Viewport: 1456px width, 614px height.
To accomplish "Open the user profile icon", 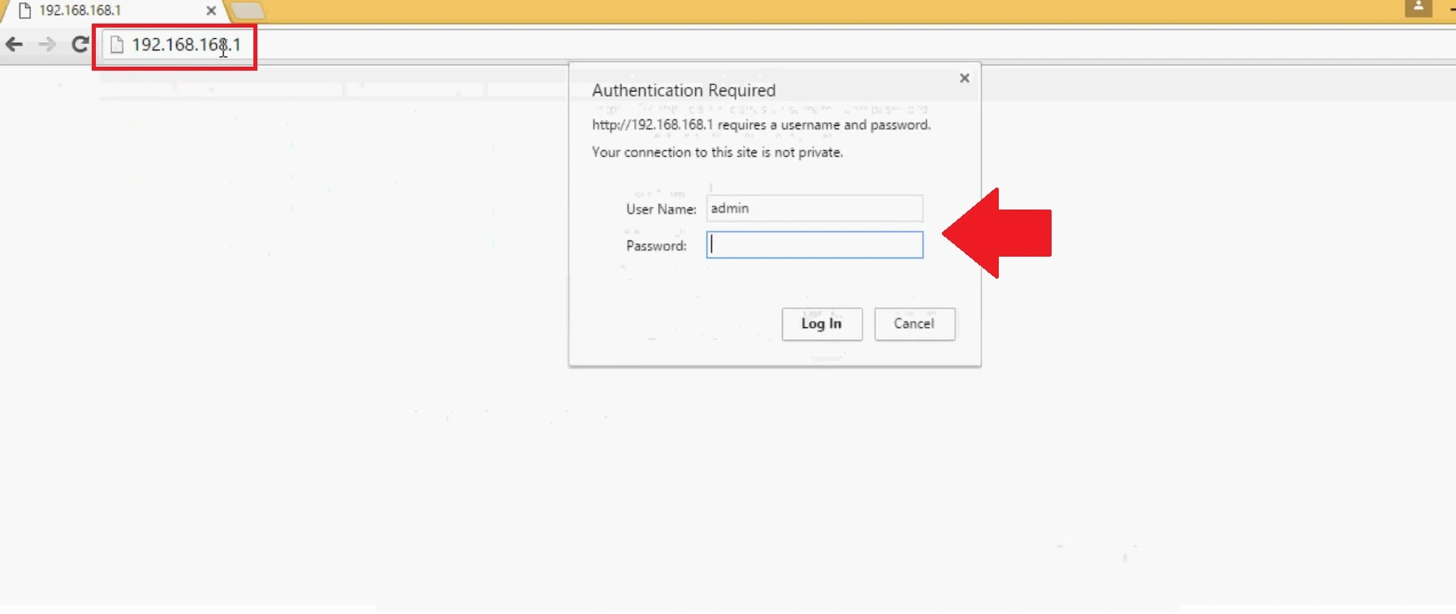I will 1418,7.
